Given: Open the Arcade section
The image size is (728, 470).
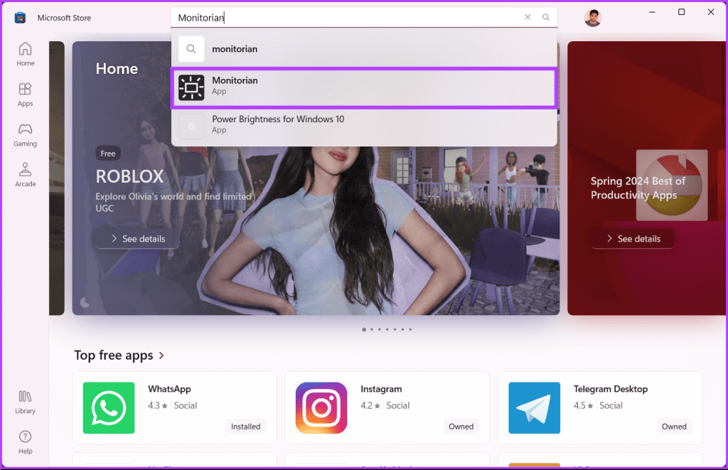Looking at the screenshot, I should pos(25,175).
